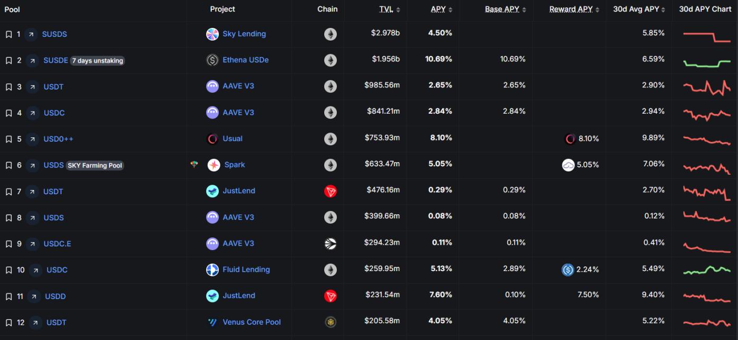Click the Venus Core Pool project logo

tap(212, 322)
